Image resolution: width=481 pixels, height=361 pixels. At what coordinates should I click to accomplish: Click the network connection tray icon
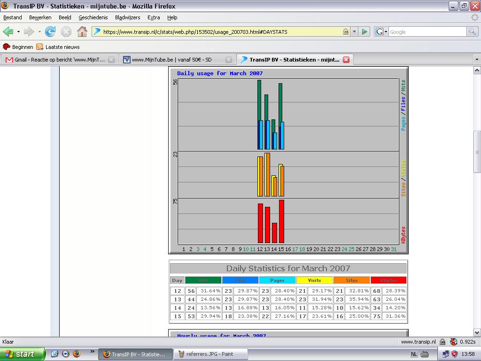(446, 354)
